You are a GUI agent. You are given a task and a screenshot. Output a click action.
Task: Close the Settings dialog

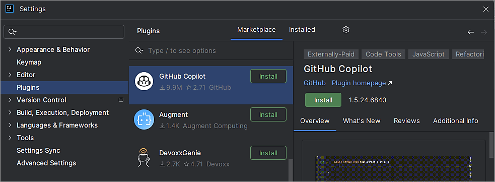(x=486, y=9)
